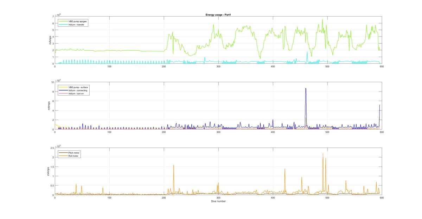
Task: Click the y-axis tick '0.5' on the bottom plot
Action: pos(52,186)
